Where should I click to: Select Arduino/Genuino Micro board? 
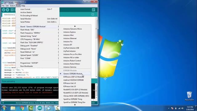point(75,29)
